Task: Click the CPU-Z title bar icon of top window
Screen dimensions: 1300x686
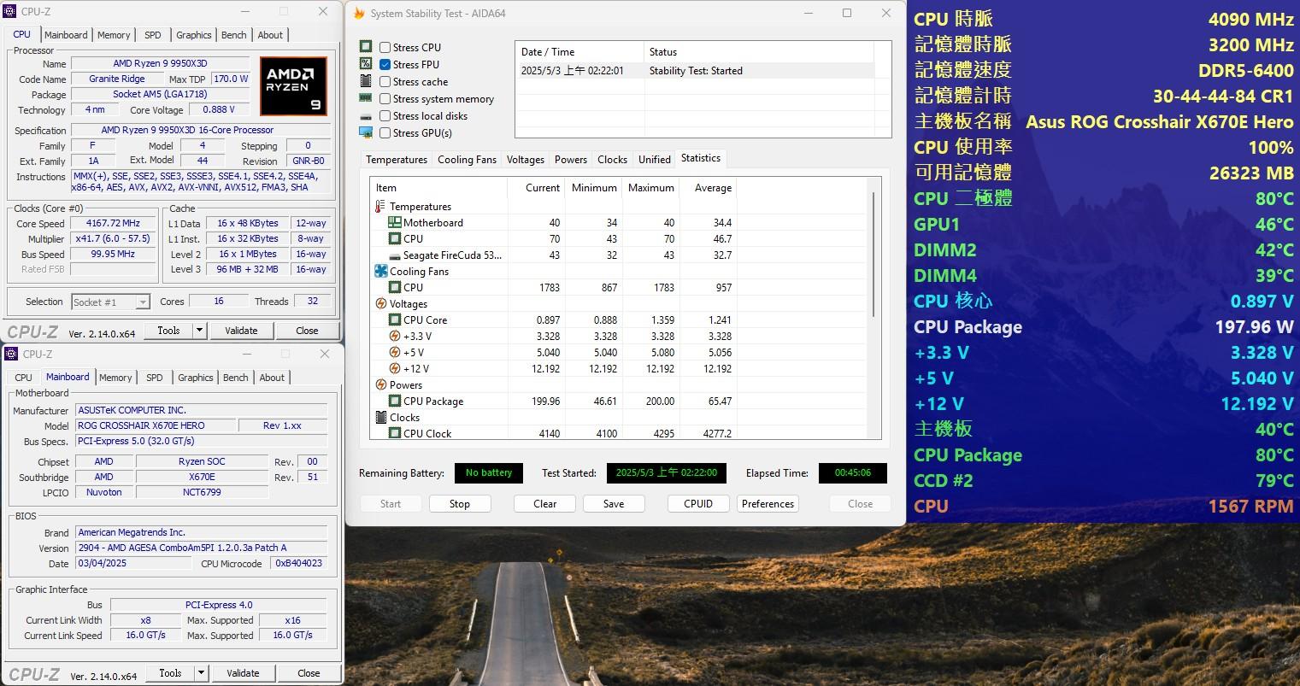Action: pyautogui.click(x=9, y=12)
